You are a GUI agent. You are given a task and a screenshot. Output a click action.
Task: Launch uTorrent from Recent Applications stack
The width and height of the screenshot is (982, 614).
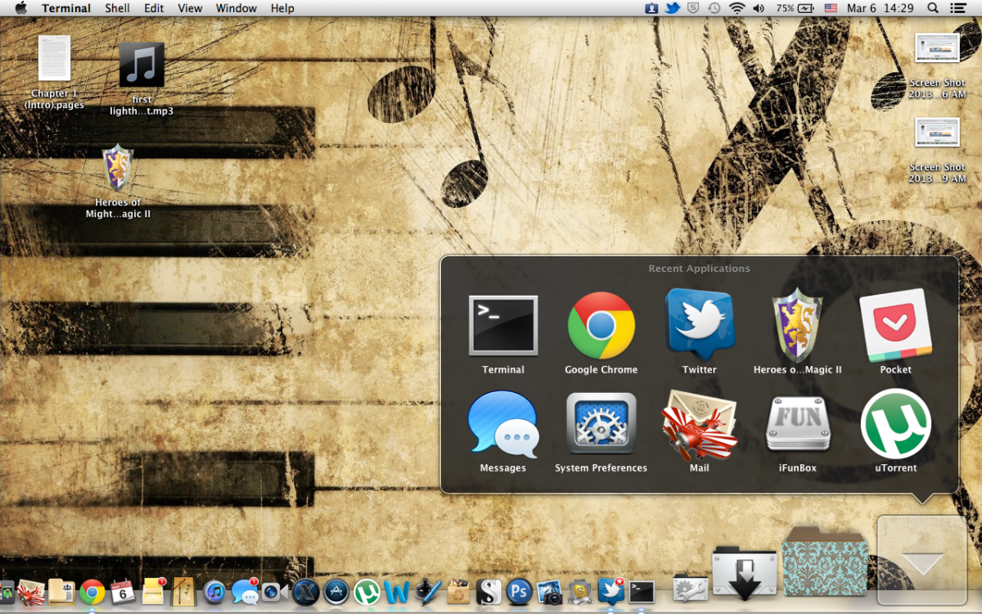[x=896, y=423]
